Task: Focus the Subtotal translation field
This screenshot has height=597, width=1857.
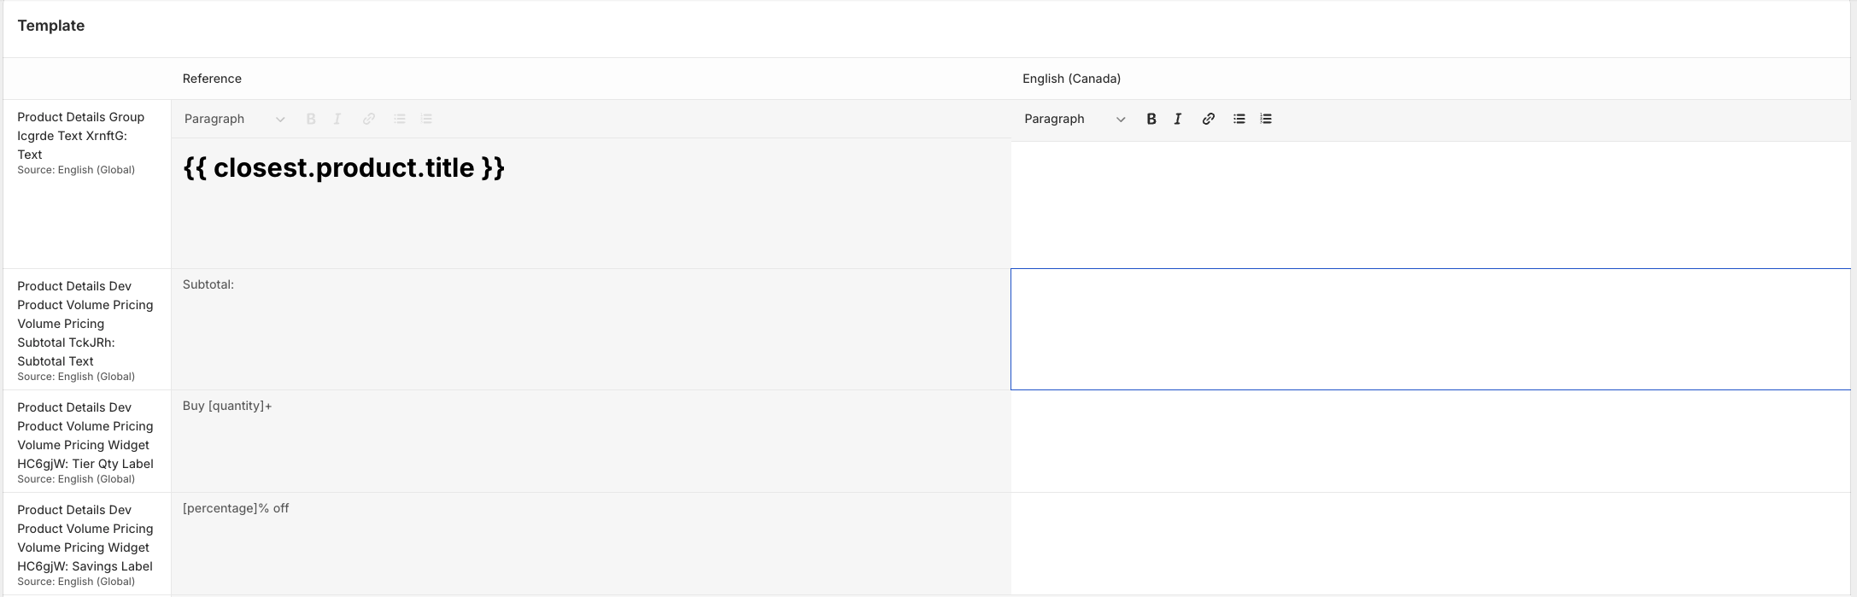Action: (1430, 329)
